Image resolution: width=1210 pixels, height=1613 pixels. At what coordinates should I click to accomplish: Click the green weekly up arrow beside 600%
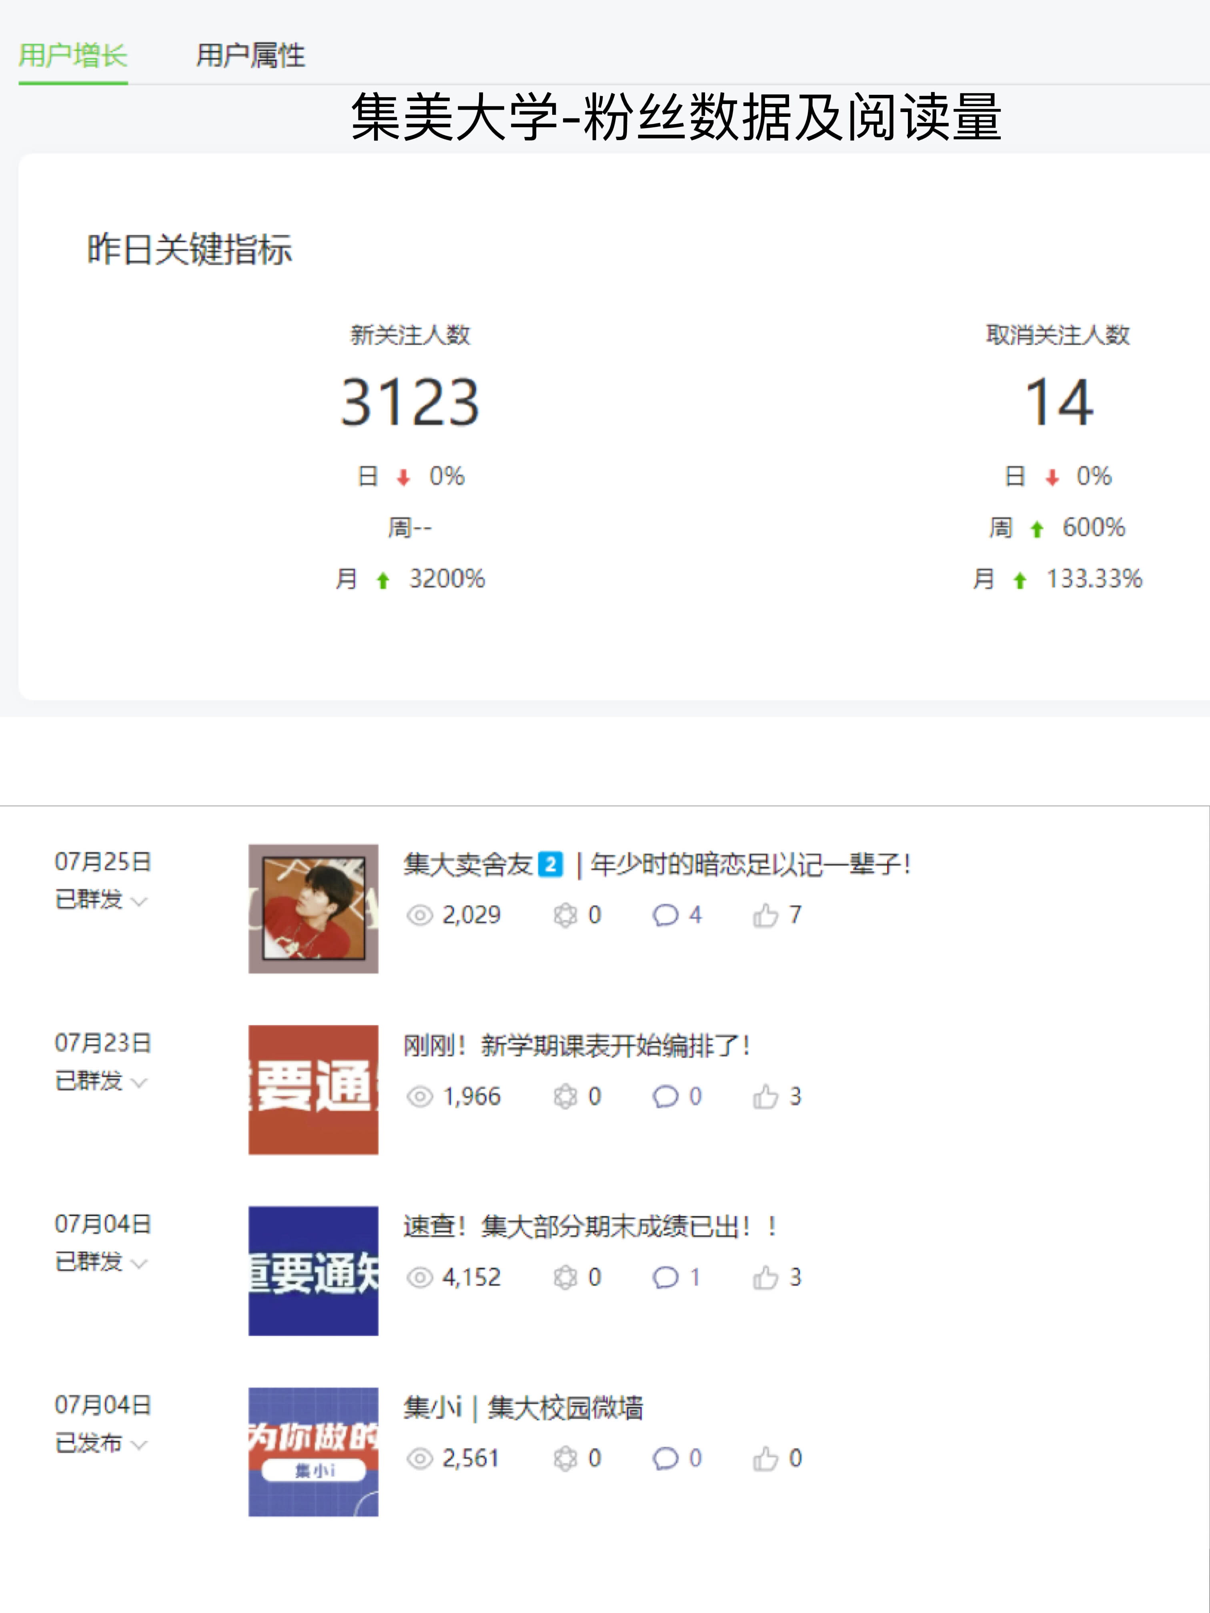[x=1036, y=529]
